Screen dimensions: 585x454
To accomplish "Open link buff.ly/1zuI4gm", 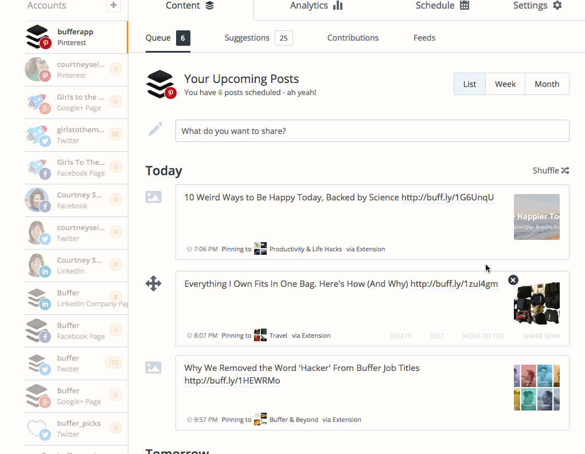I will click(454, 284).
